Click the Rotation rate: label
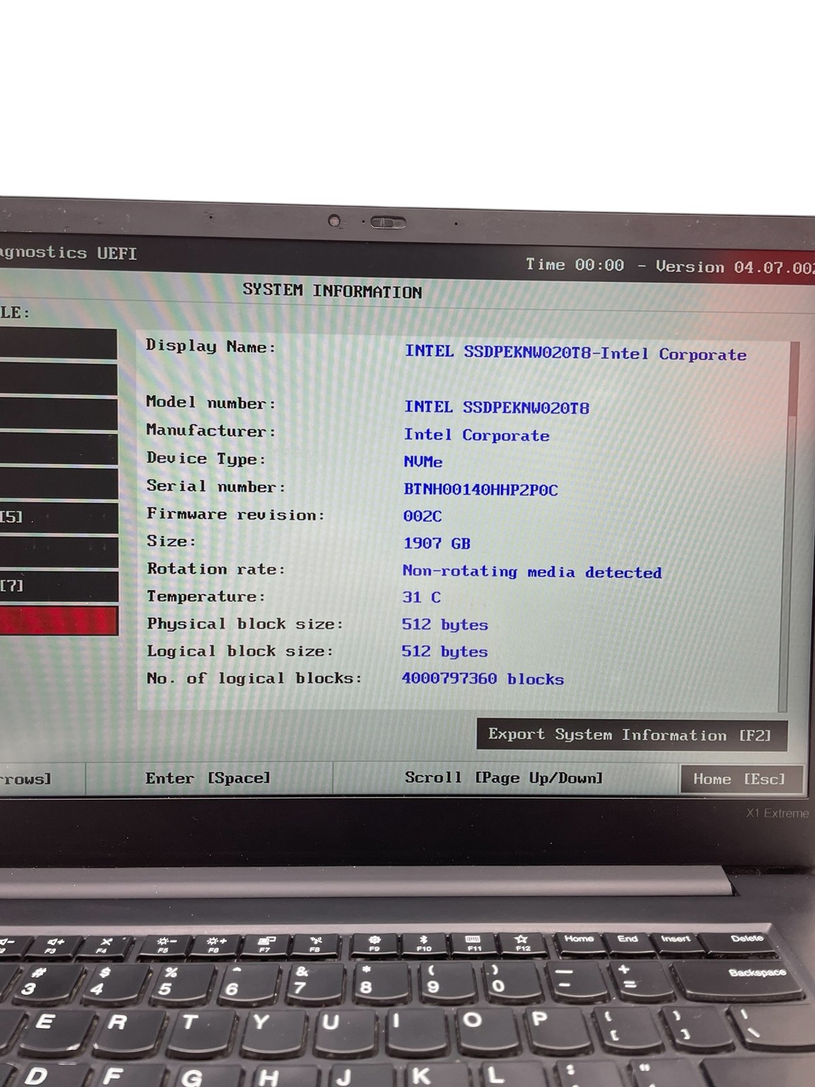This screenshot has width=815, height=1087. click(216, 569)
